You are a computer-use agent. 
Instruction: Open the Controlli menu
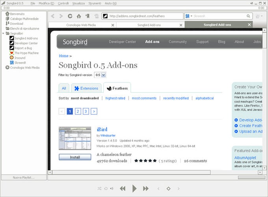[x=63, y=3]
